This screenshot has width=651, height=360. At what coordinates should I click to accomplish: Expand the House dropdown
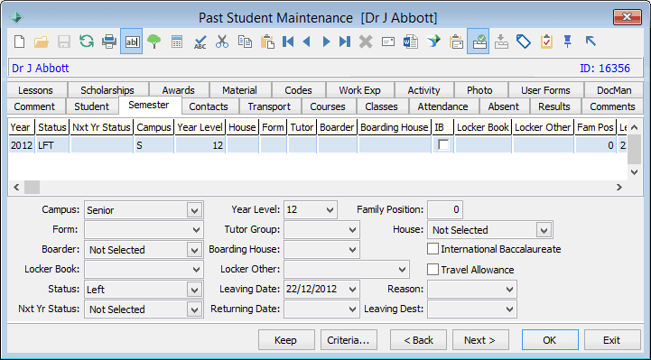coord(544,230)
